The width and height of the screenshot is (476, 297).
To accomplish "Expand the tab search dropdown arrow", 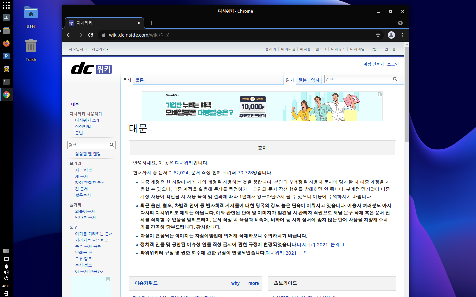I will [x=400, y=23].
